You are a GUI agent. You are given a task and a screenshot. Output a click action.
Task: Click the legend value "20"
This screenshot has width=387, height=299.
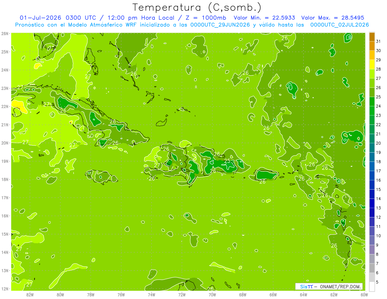click(x=379, y=143)
